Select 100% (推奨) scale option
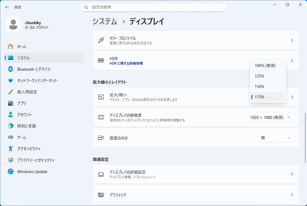This screenshot has width=307, height=206. 268,66
